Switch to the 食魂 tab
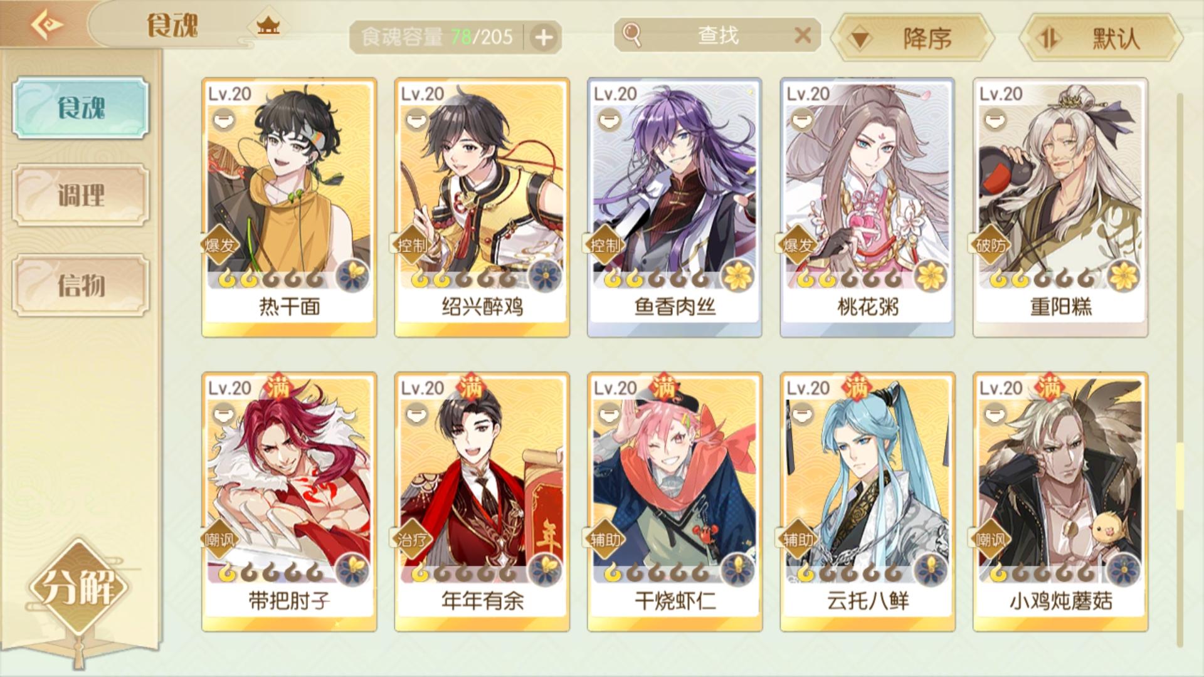This screenshot has height=677, width=1204. click(81, 108)
